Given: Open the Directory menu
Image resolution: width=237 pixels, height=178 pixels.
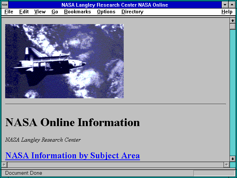Looking at the screenshot, I should 133,12.
